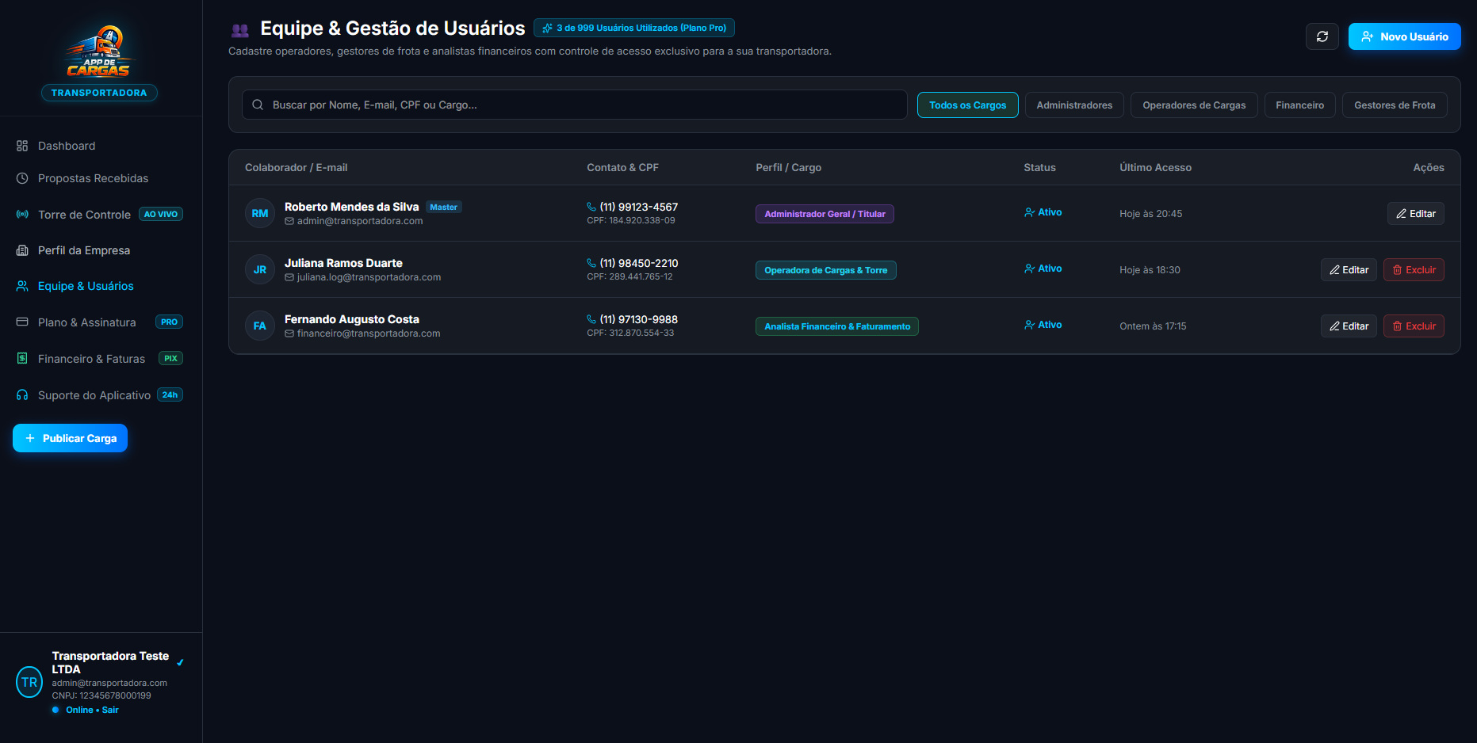Edit Juliana Ramos Duarte's user
Screen dimensions: 1477x743
(x=1349, y=270)
